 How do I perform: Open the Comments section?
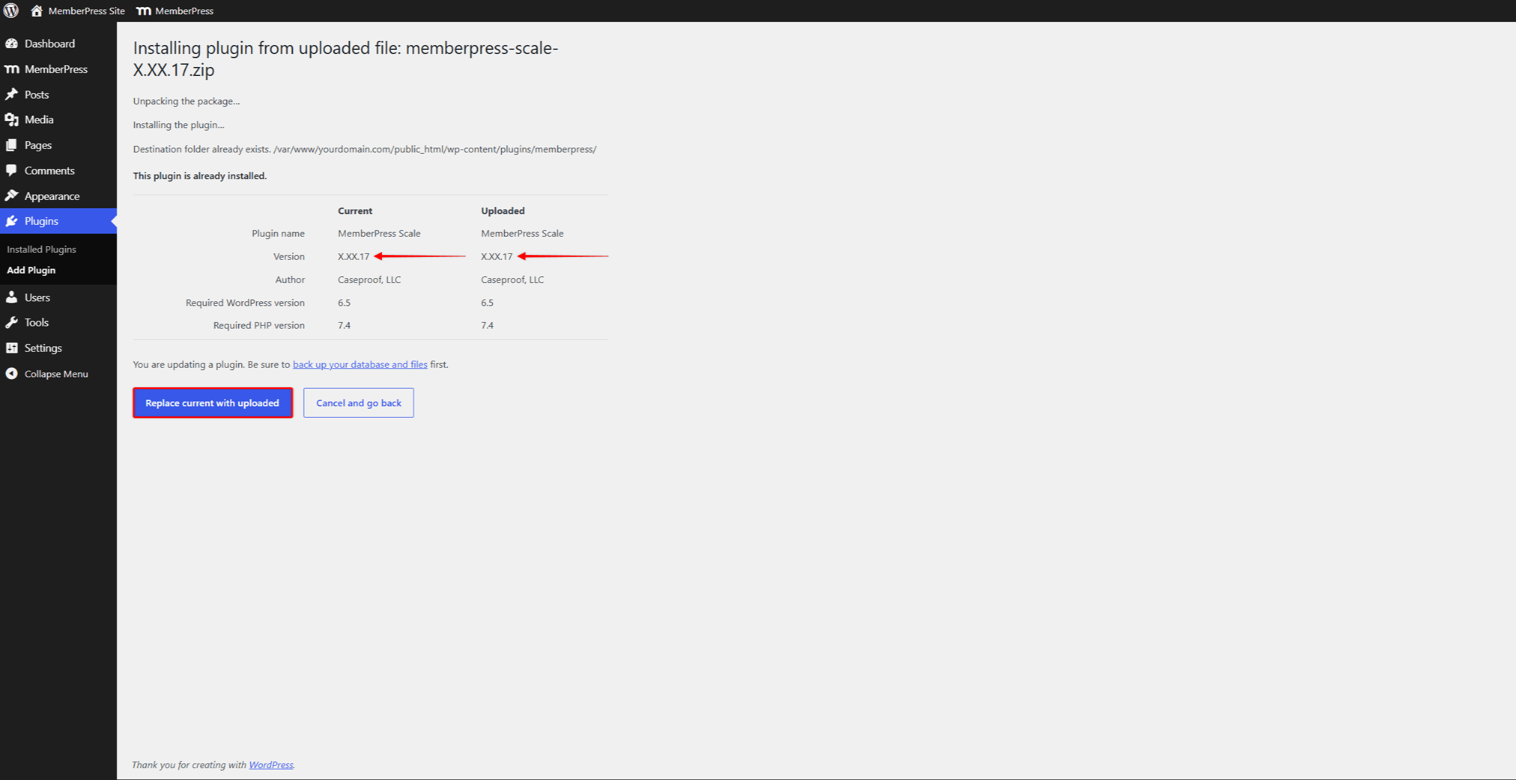point(58,171)
